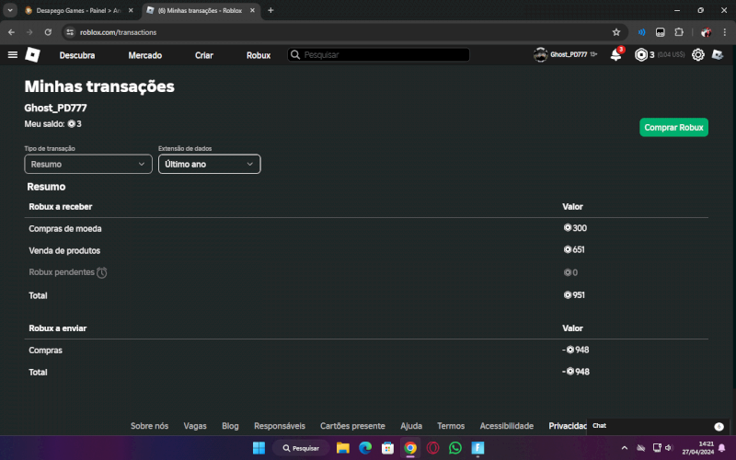Focus the Pesquisar search field
The image size is (736, 460).
[x=378, y=55]
